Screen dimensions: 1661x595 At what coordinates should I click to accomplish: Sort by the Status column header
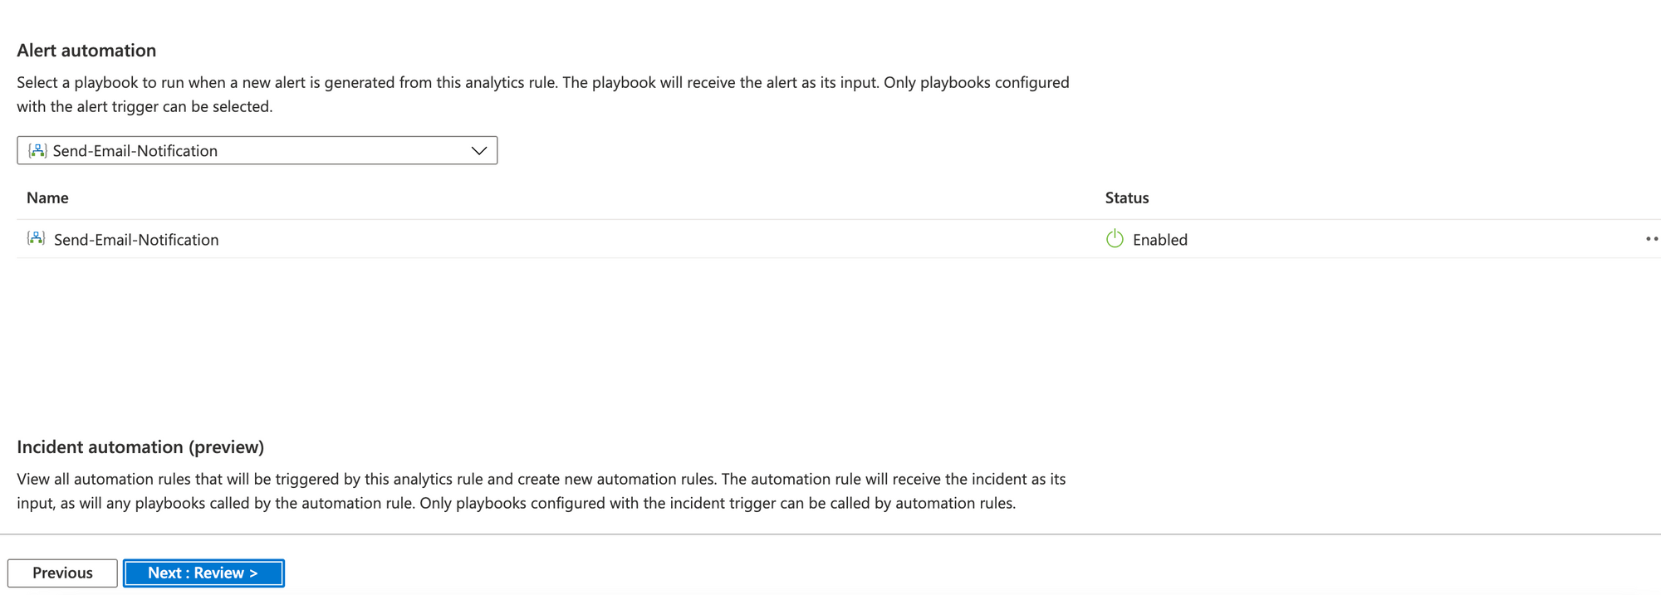[1127, 198]
